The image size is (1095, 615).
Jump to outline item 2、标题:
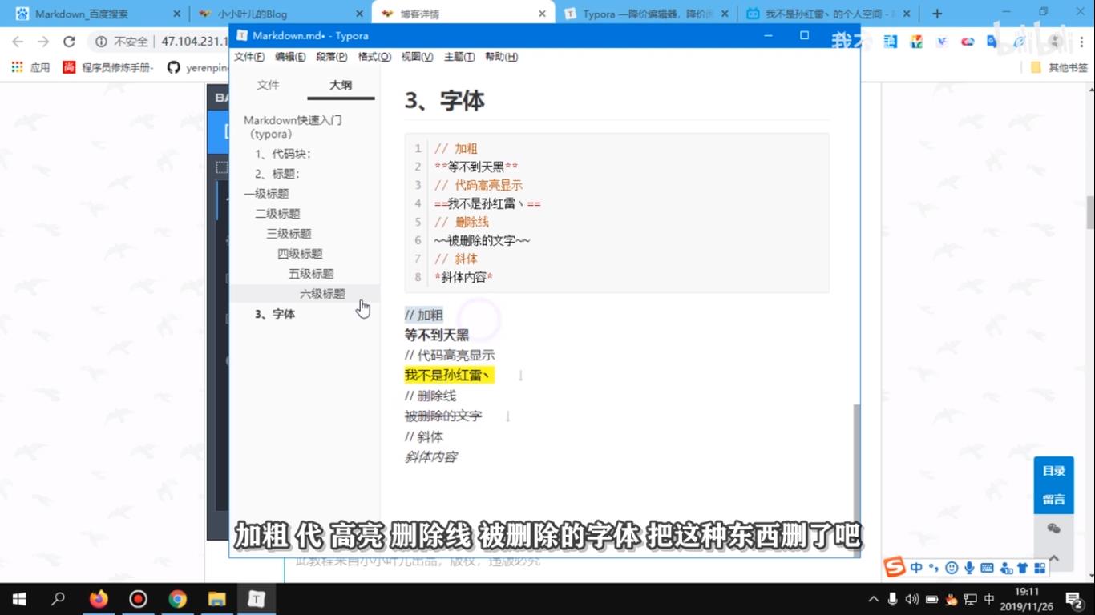point(277,174)
